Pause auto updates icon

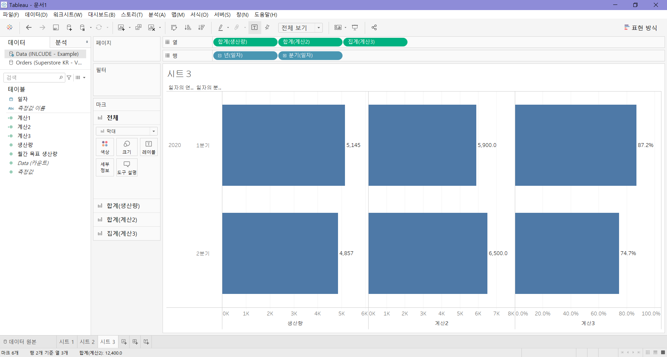(82, 27)
